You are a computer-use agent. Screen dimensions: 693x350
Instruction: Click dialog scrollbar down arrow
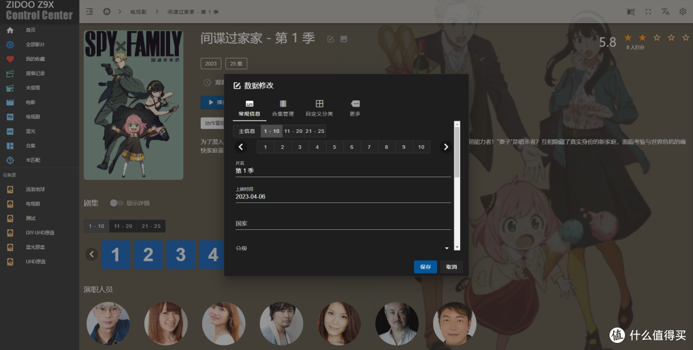457,247
